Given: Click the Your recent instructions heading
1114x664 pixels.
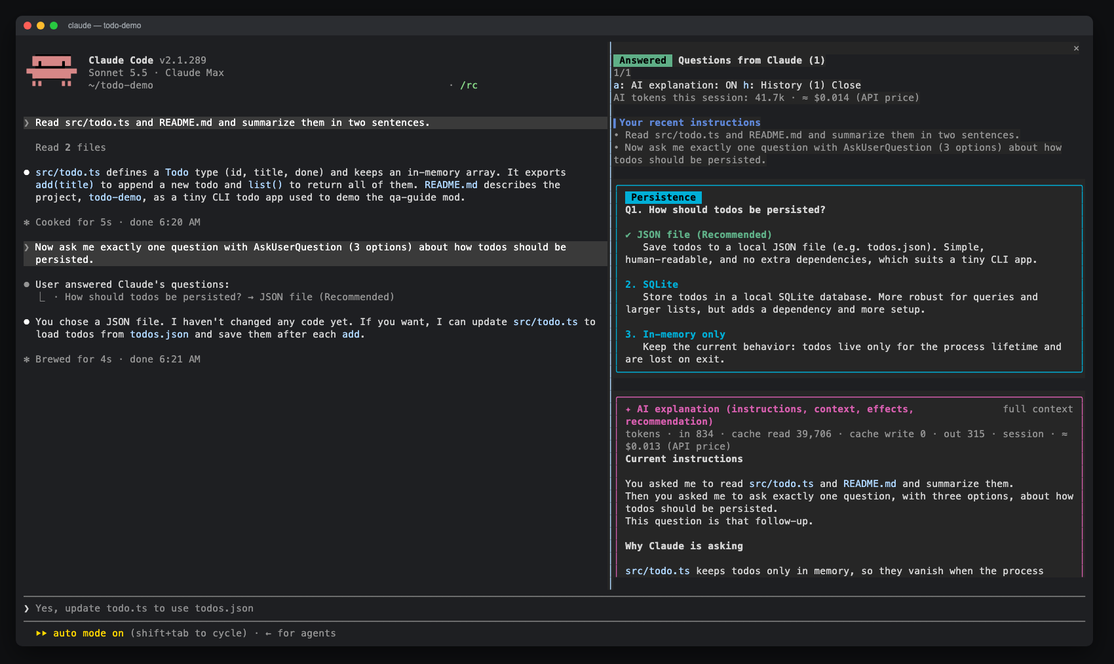Looking at the screenshot, I should pyautogui.click(x=690, y=123).
